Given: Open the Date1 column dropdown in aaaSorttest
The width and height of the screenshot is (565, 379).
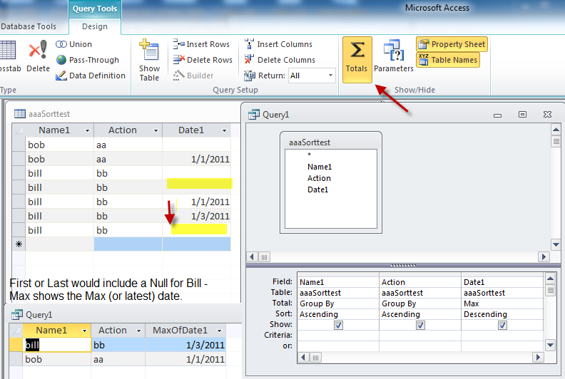Looking at the screenshot, I should point(224,130).
